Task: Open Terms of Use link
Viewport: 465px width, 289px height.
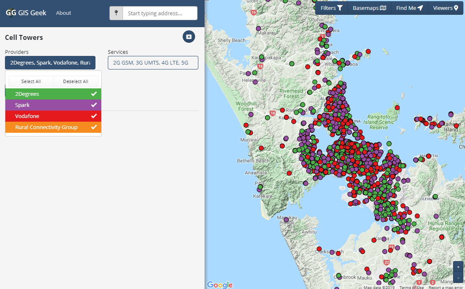Action: pyautogui.click(x=412, y=287)
